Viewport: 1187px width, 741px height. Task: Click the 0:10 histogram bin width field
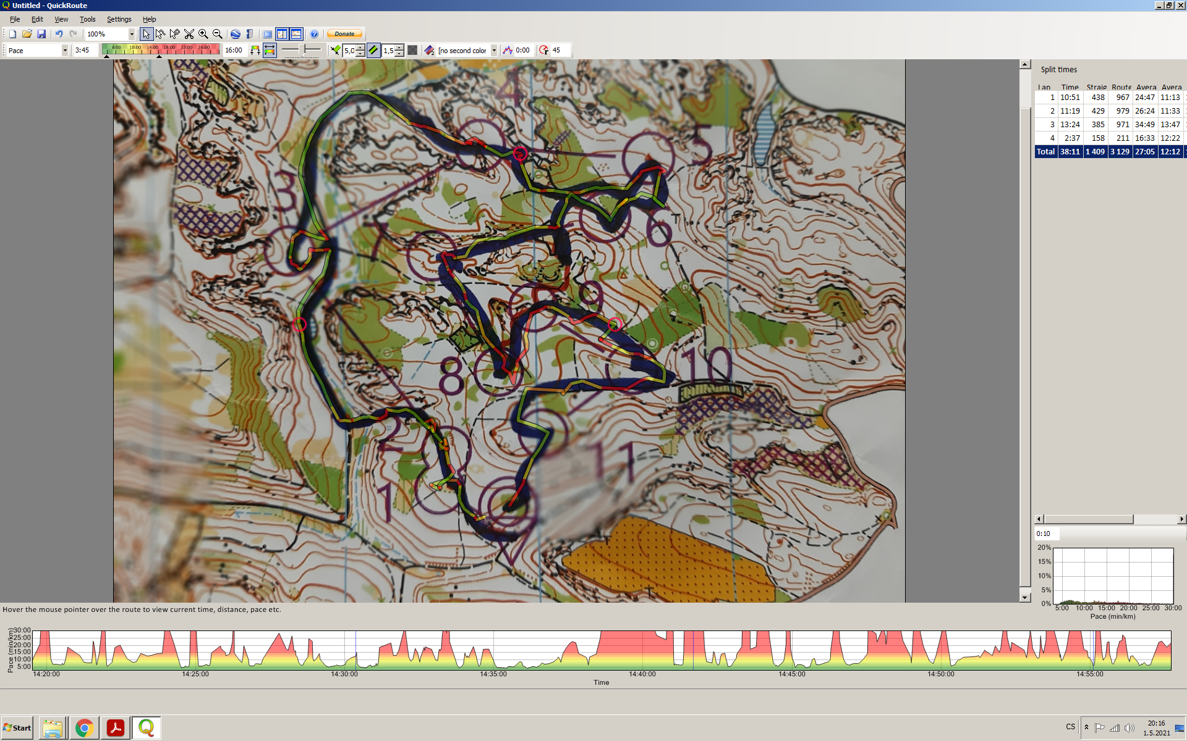(1047, 534)
